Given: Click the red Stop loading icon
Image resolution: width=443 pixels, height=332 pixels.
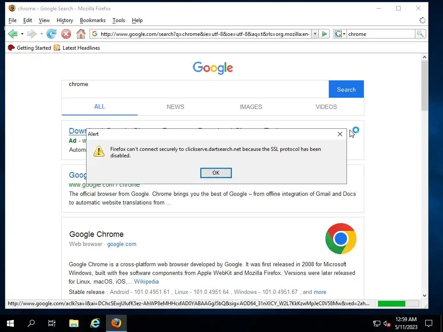Looking at the screenshot, I should click(66, 34).
